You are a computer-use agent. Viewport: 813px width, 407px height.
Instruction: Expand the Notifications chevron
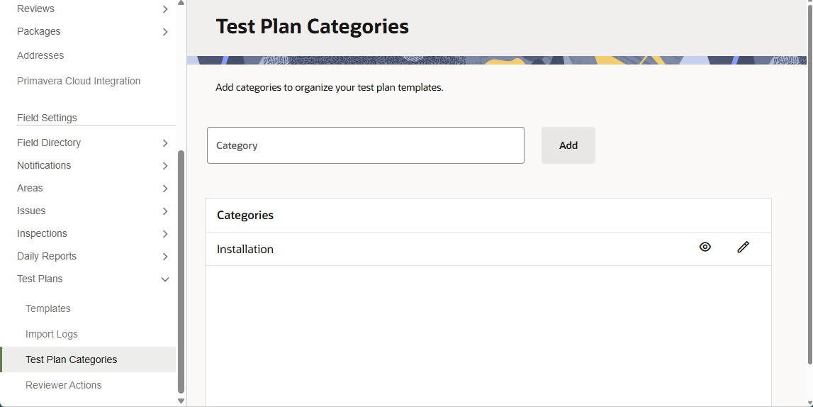click(x=165, y=166)
